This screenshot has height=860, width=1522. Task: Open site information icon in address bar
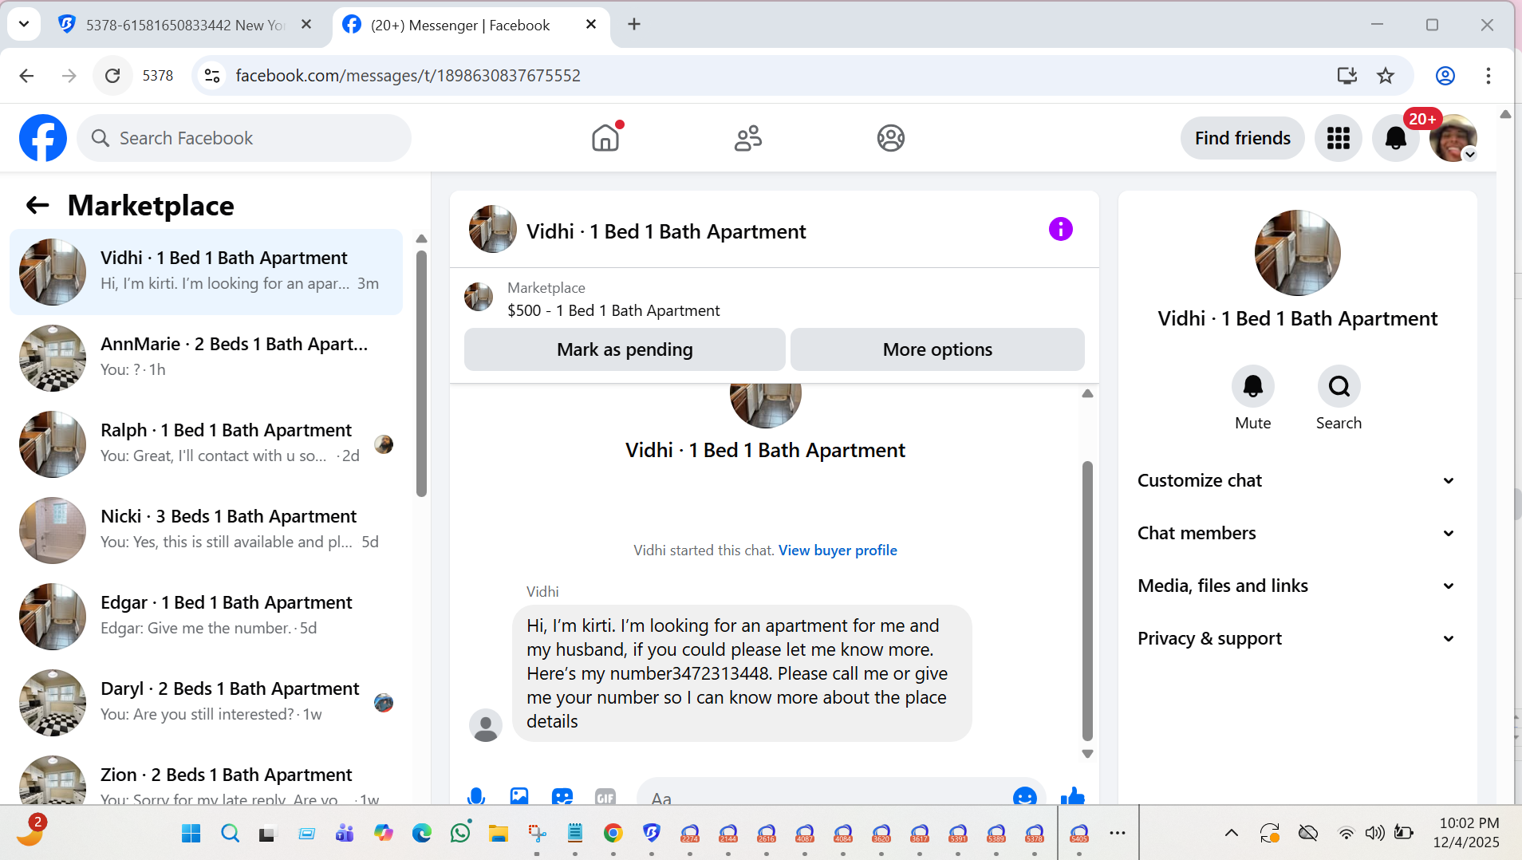212,76
